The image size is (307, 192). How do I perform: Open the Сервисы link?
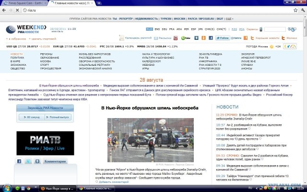click(x=252, y=29)
